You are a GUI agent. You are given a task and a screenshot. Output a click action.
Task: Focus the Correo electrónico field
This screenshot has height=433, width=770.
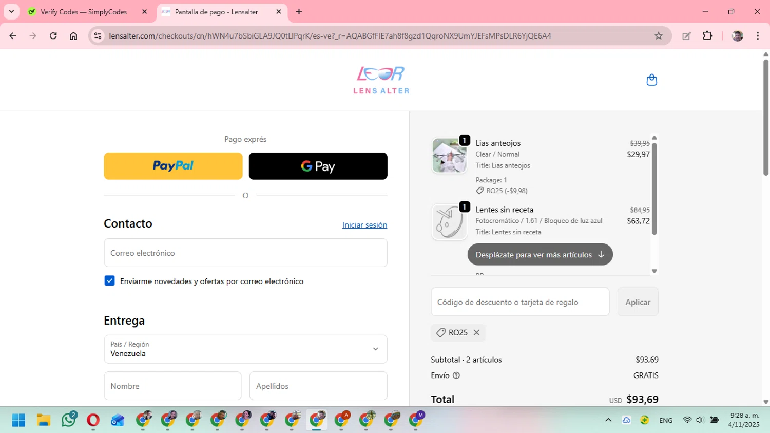[245, 253]
